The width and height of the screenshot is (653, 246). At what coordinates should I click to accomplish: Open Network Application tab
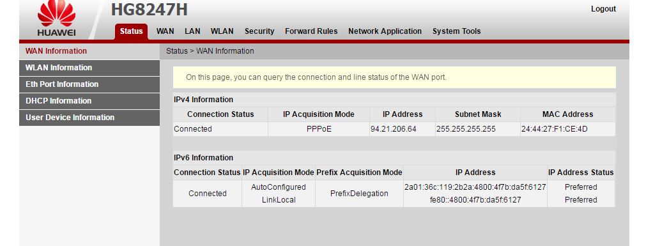(x=385, y=31)
